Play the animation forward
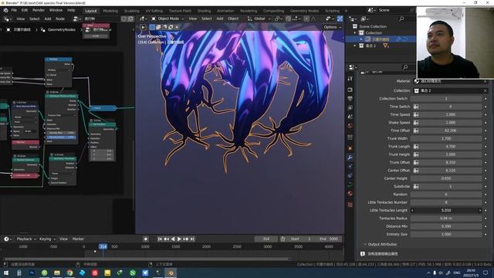 click(179, 239)
